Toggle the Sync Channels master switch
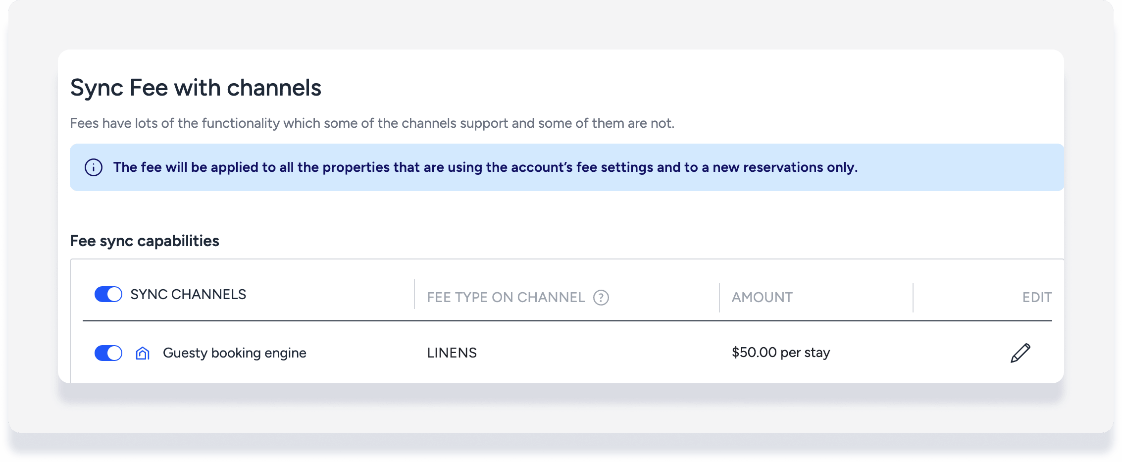This screenshot has height=462, width=1122. 108,294
